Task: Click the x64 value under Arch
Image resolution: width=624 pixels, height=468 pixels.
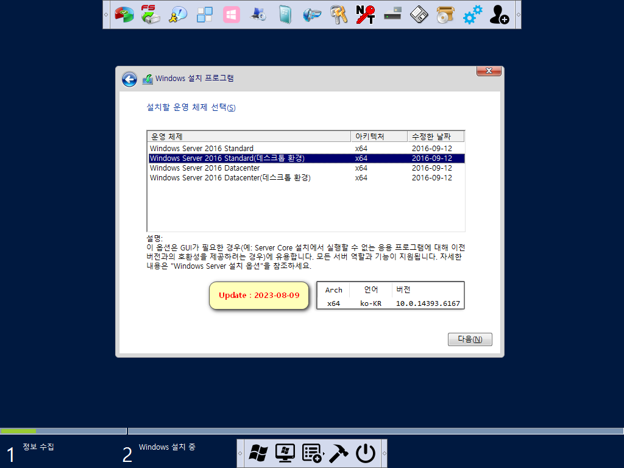Action: click(x=333, y=303)
